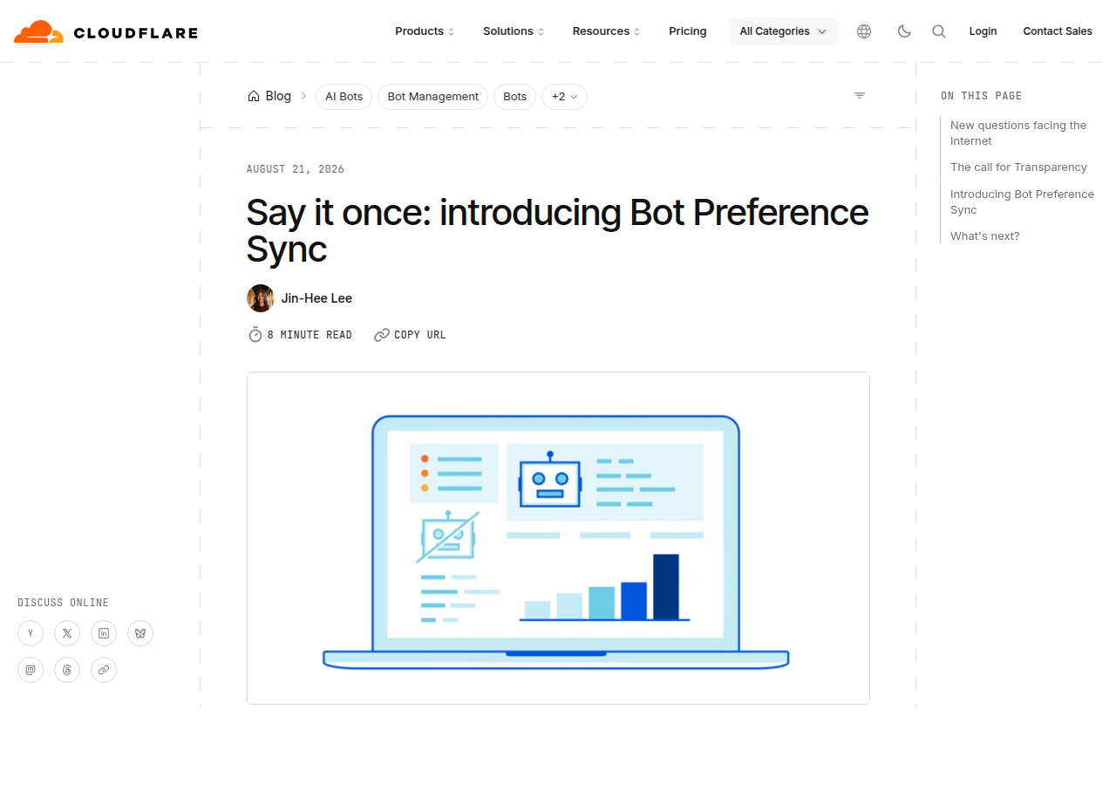Viewport: 1116px width, 785px height.
Task: Open Contact Sales
Action: click(1058, 31)
